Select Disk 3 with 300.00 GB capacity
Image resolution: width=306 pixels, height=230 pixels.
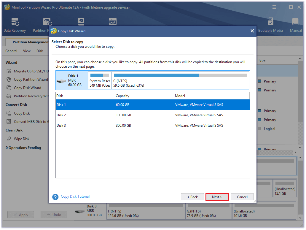coord(152,126)
